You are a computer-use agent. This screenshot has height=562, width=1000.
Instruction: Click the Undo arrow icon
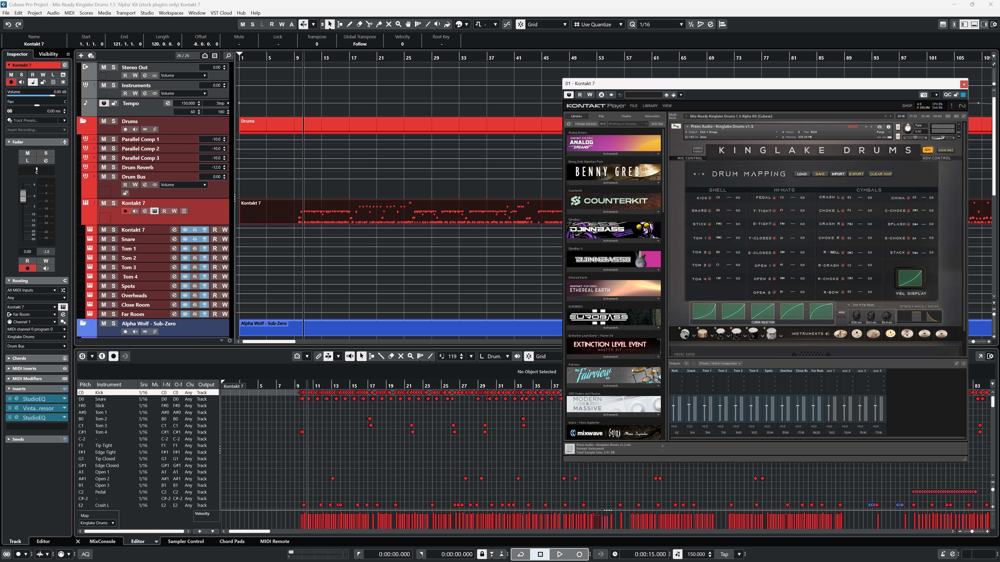click(x=8, y=24)
